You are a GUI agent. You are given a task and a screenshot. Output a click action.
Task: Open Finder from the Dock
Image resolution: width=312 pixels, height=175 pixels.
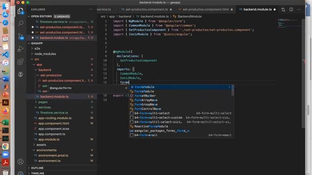tap(5, 6)
